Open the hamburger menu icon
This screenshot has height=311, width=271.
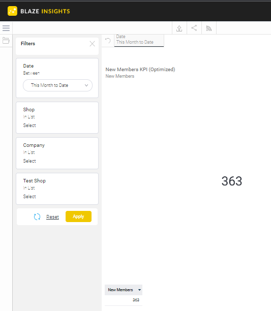tap(6, 28)
